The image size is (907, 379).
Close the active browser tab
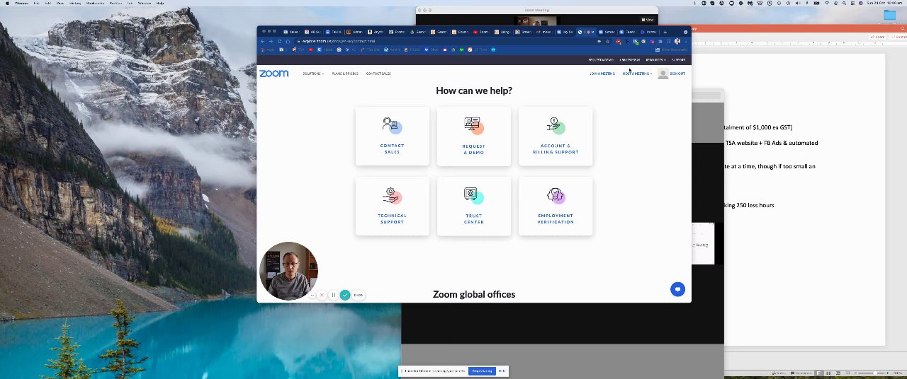(592, 32)
